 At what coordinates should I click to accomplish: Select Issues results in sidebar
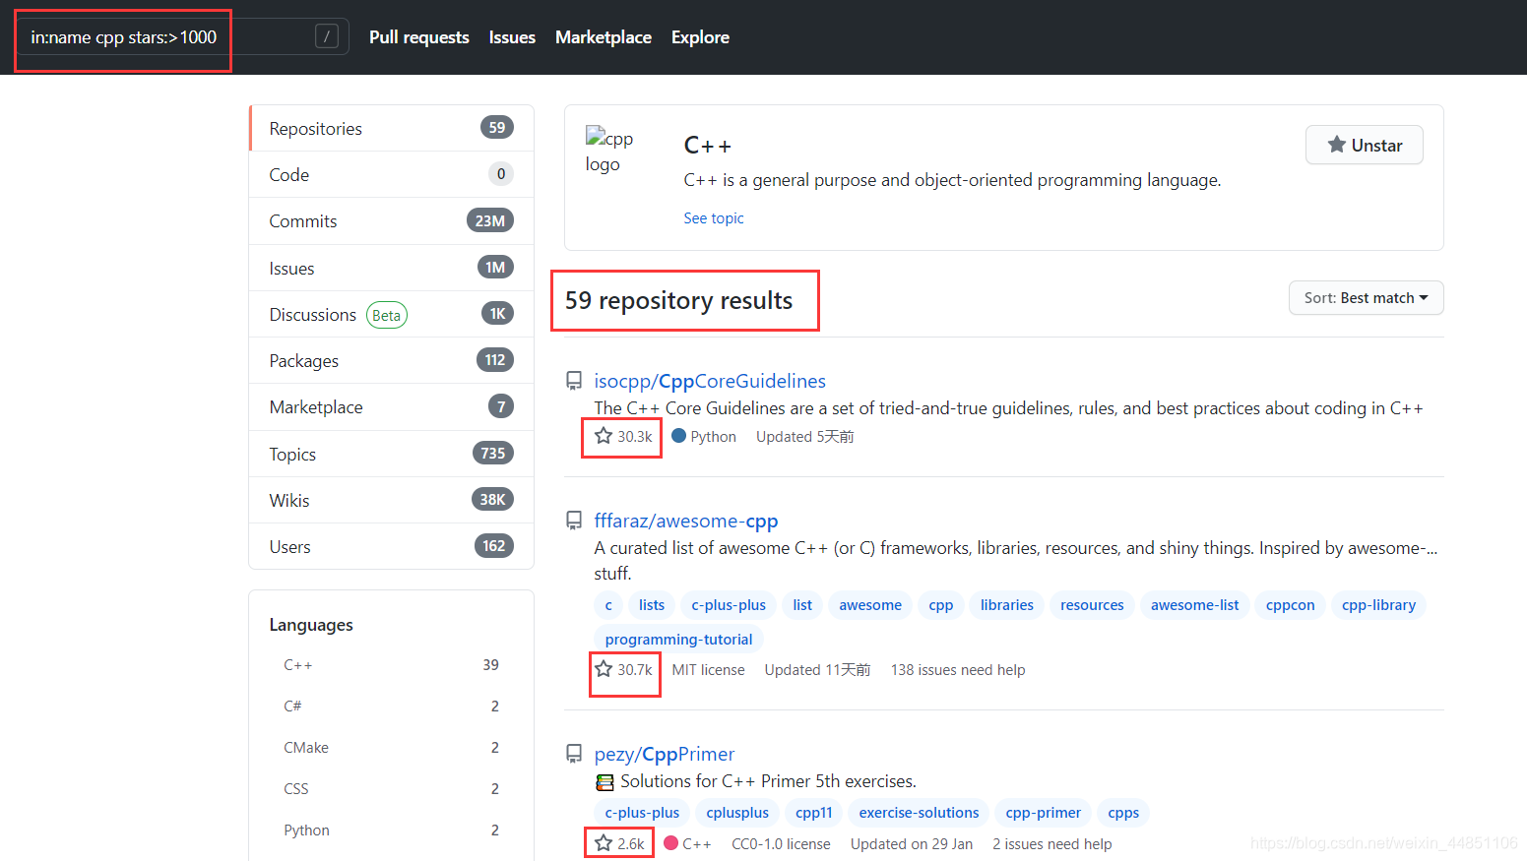[x=392, y=268]
